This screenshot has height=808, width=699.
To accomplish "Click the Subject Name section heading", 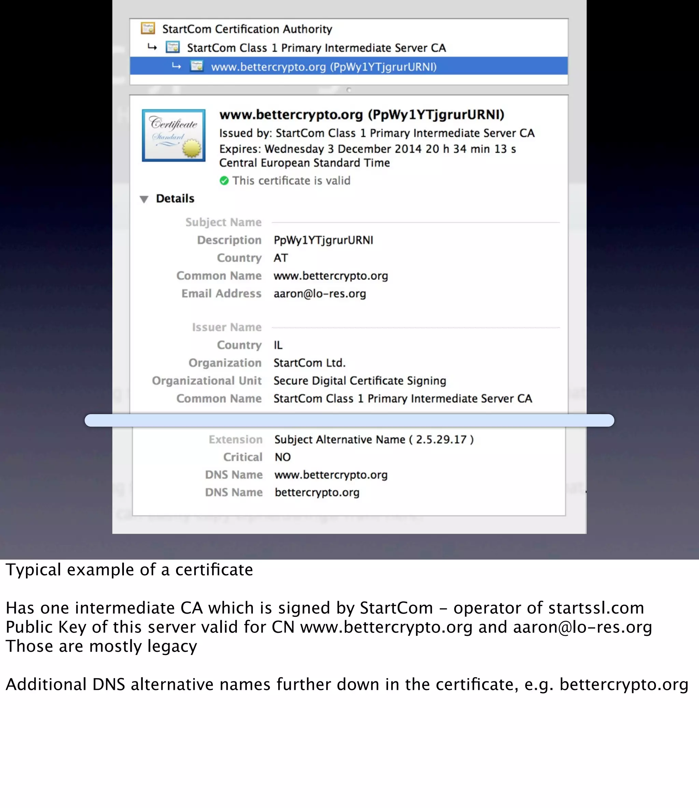I will [x=224, y=222].
